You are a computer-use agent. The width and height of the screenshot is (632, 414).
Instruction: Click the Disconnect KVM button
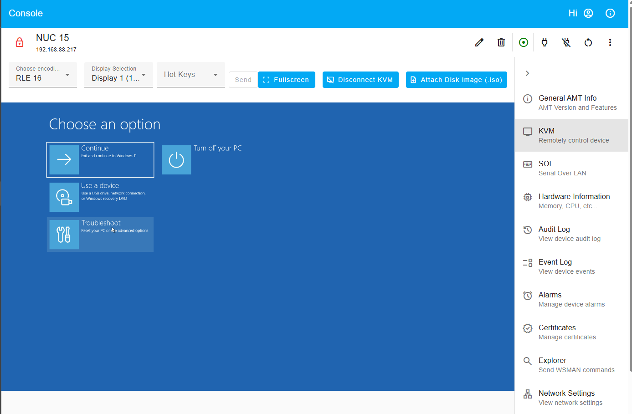tap(360, 79)
